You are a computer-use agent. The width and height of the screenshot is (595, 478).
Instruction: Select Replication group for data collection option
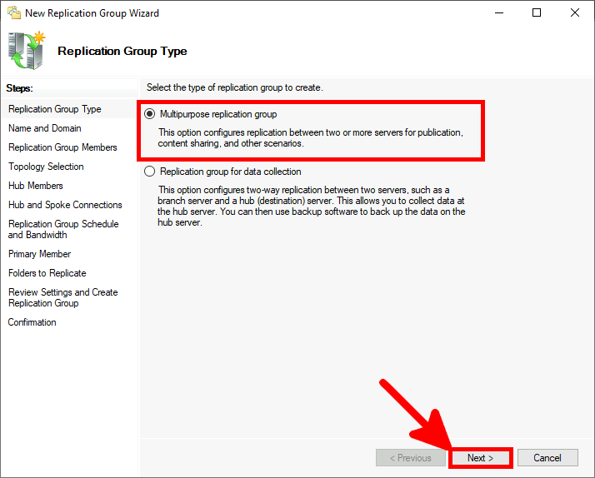click(x=149, y=172)
